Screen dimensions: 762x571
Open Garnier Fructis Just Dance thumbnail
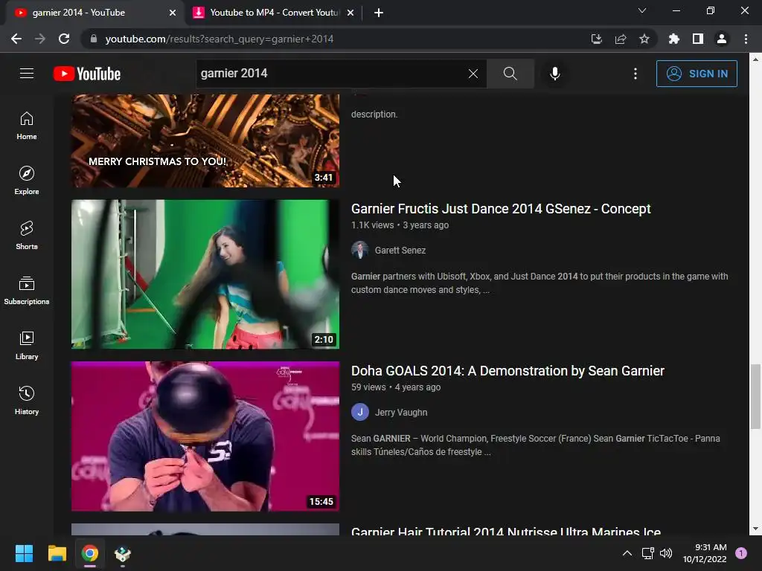(205, 274)
